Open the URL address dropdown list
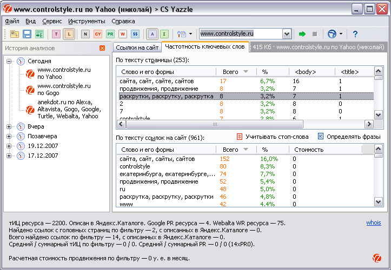 287,34
